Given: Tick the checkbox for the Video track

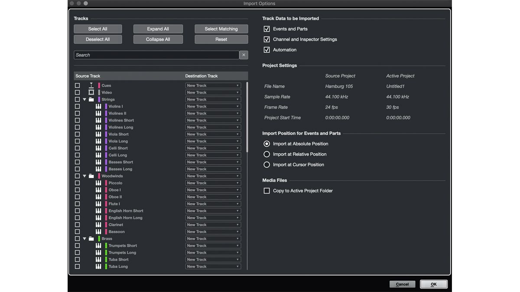Looking at the screenshot, I should pyautogui.click(x=78, y=92).
